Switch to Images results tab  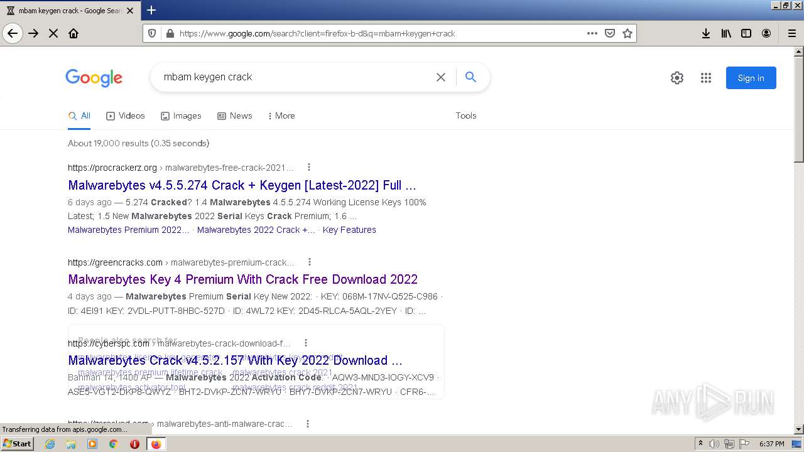click(x=181, y=116)
